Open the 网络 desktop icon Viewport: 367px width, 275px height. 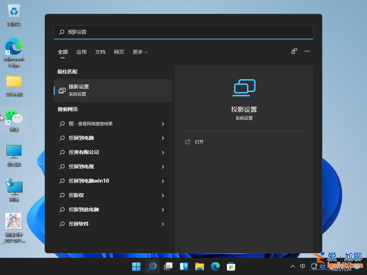click(x=14, y=186)
